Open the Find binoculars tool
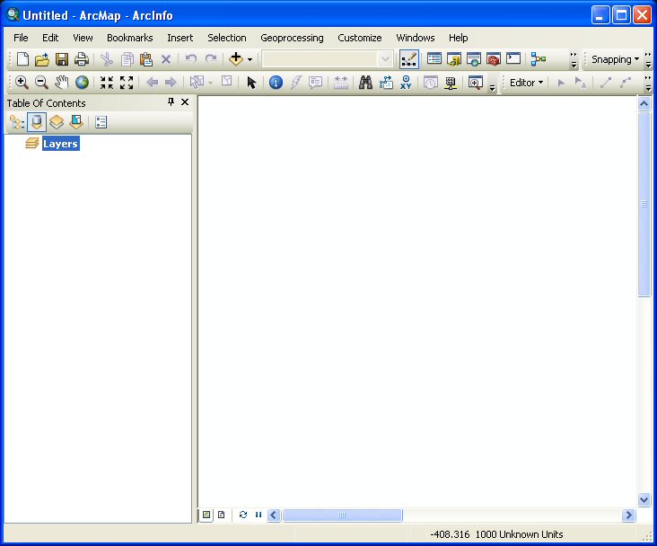This screenshot has width=657, height=546. click(365, 83)
